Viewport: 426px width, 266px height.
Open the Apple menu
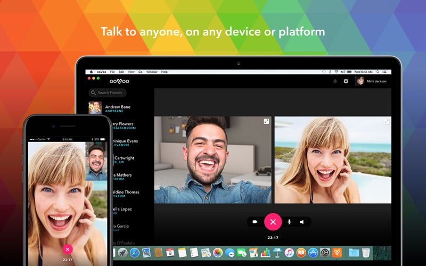click(91, 72)
